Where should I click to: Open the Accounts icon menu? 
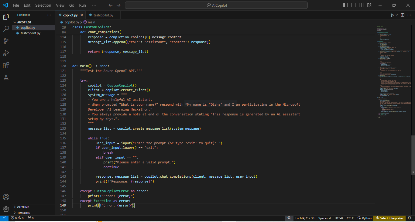6,197
